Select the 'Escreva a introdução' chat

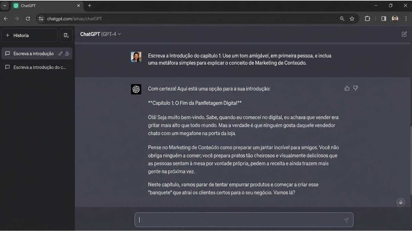pyautogui.click(x=33, y=53)
